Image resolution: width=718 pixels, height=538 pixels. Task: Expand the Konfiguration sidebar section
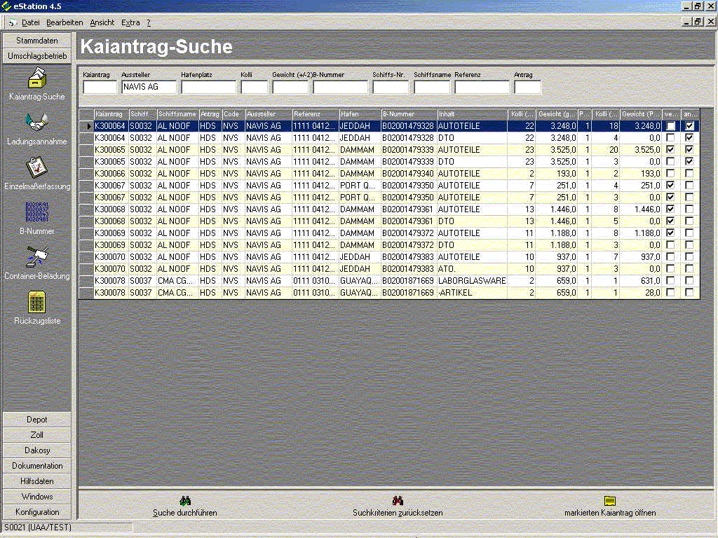click(37, 512)
